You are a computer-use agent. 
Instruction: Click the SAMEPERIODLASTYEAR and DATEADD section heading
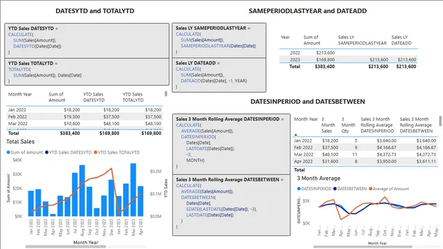(x=307, y=11)
